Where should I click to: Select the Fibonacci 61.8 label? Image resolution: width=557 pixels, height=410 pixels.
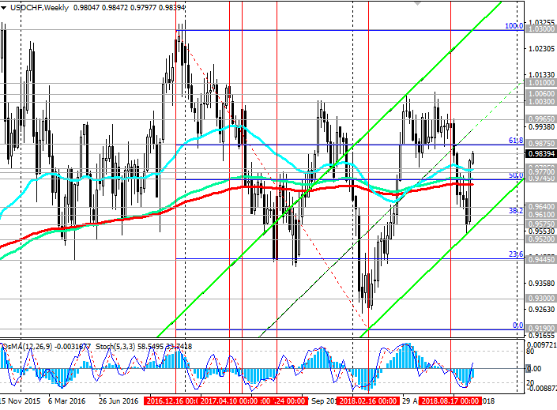click(x=516, y=141)
